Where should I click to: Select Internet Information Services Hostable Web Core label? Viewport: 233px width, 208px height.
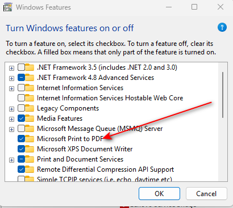point(110,98)
